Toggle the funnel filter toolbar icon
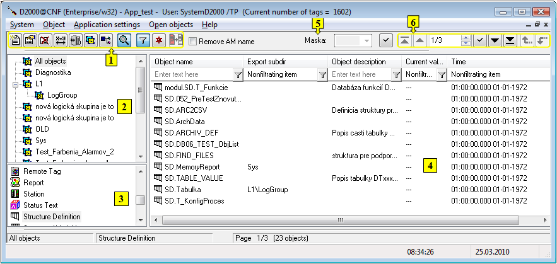557x264 pixels. click(x=144, y=40)
